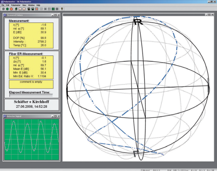
Task: Click the yellow key help icon
Action: pos(62,9)
